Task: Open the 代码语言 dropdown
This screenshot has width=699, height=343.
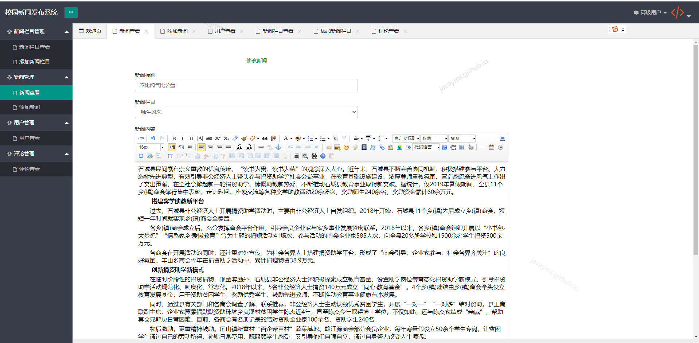Action: coord(426,147)
